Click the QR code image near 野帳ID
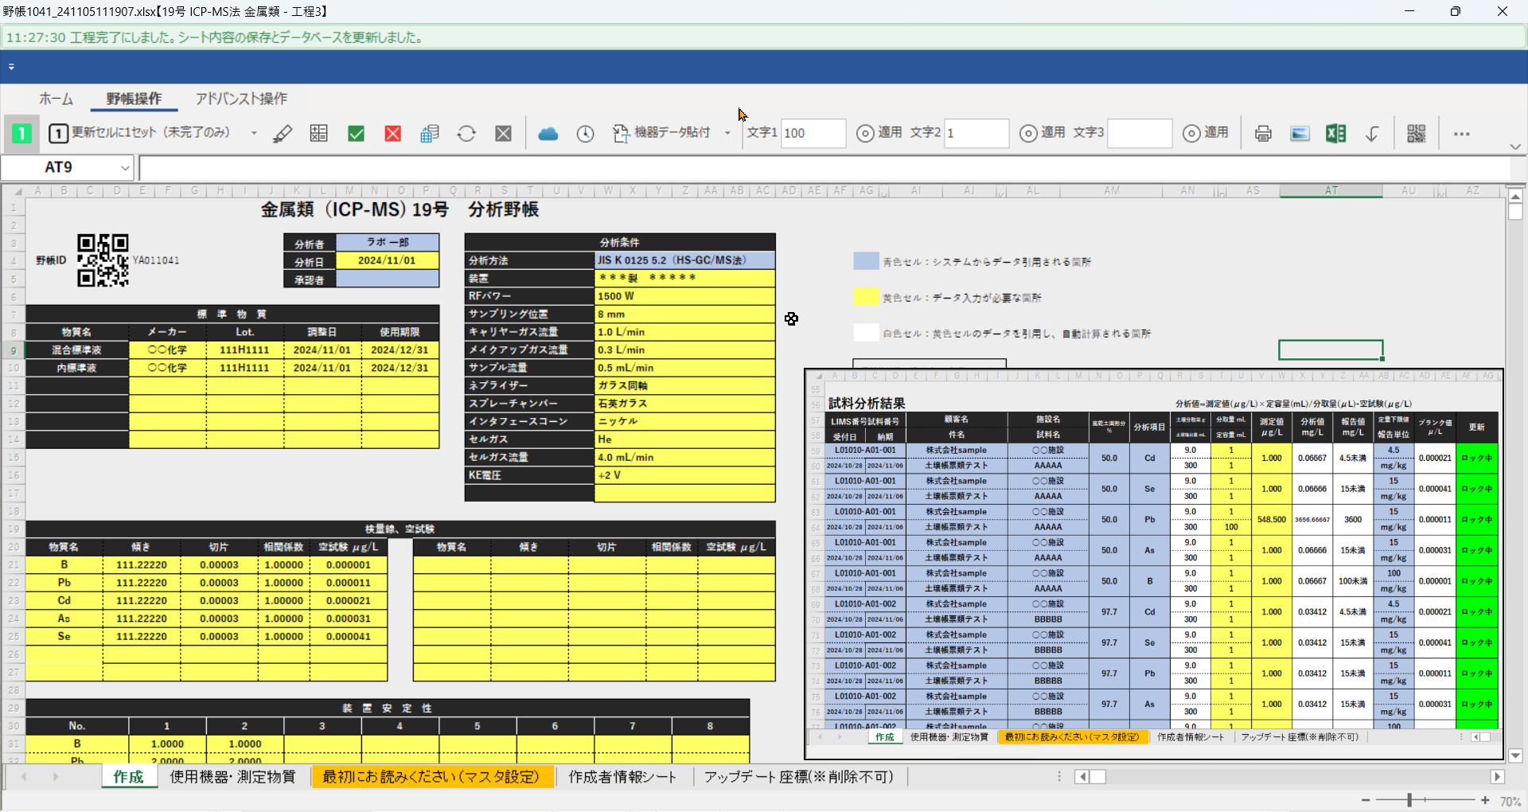The width and height of the screenshot is (1528, 812). coord(103,260)
